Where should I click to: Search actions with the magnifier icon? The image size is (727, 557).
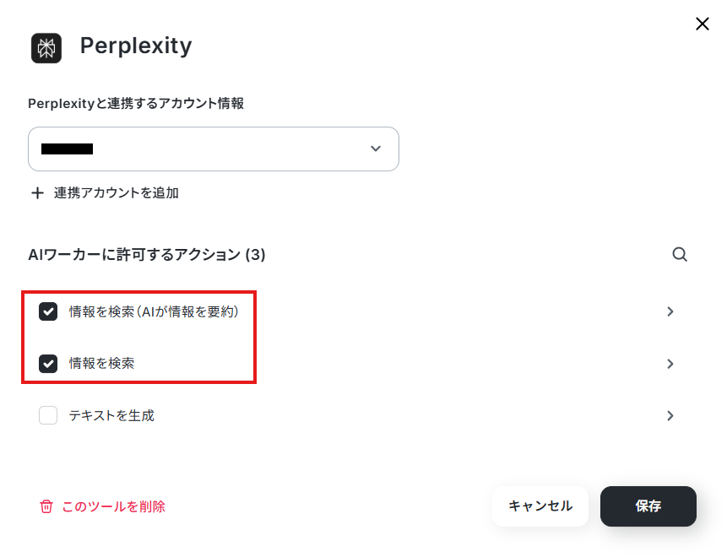(x=680, y=254)
